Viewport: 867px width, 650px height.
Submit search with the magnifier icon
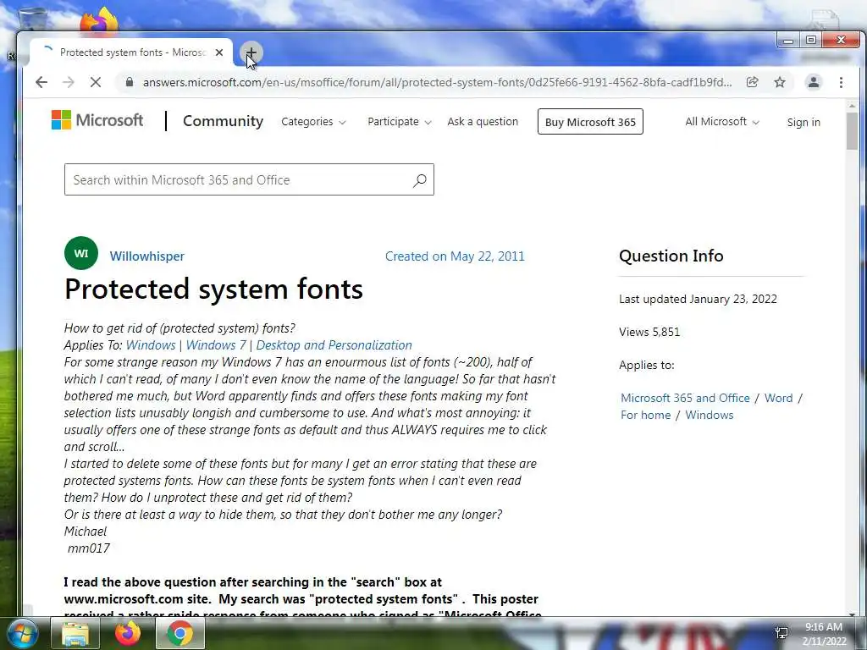[420, 179]
